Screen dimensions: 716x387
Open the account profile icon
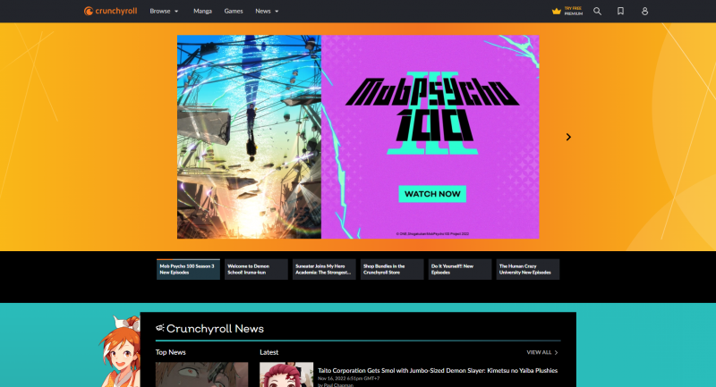[644, 11]
